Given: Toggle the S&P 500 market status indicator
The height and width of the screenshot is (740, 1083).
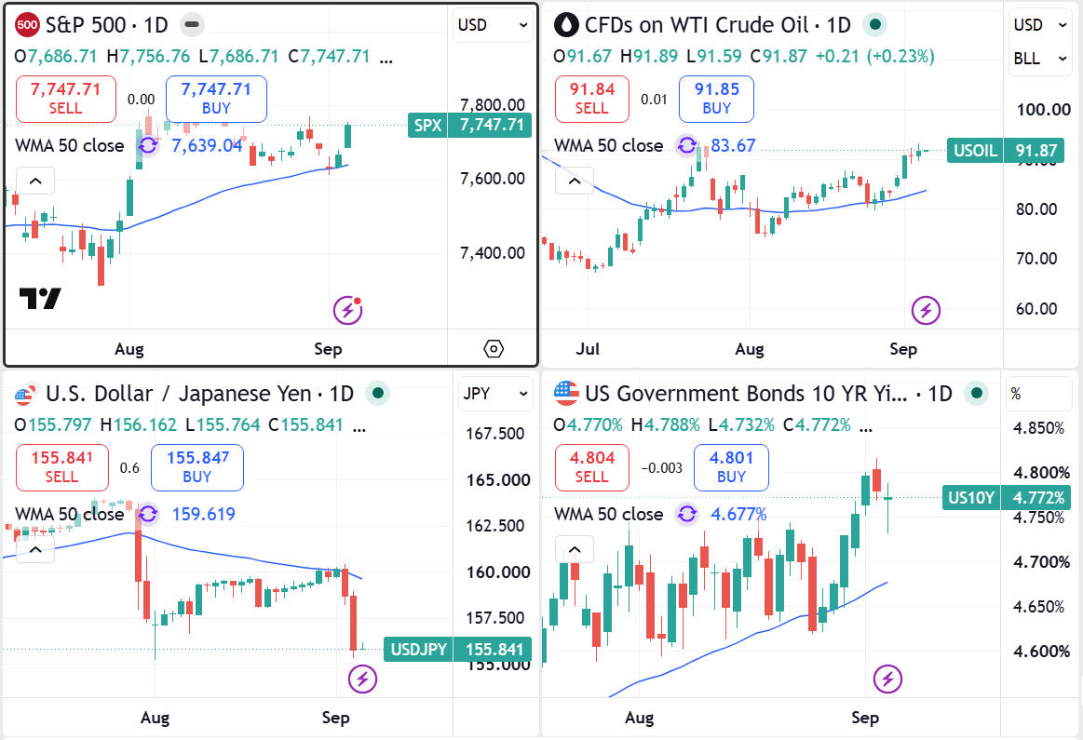Looking at the screenshot, I should (x=192, y=25).
